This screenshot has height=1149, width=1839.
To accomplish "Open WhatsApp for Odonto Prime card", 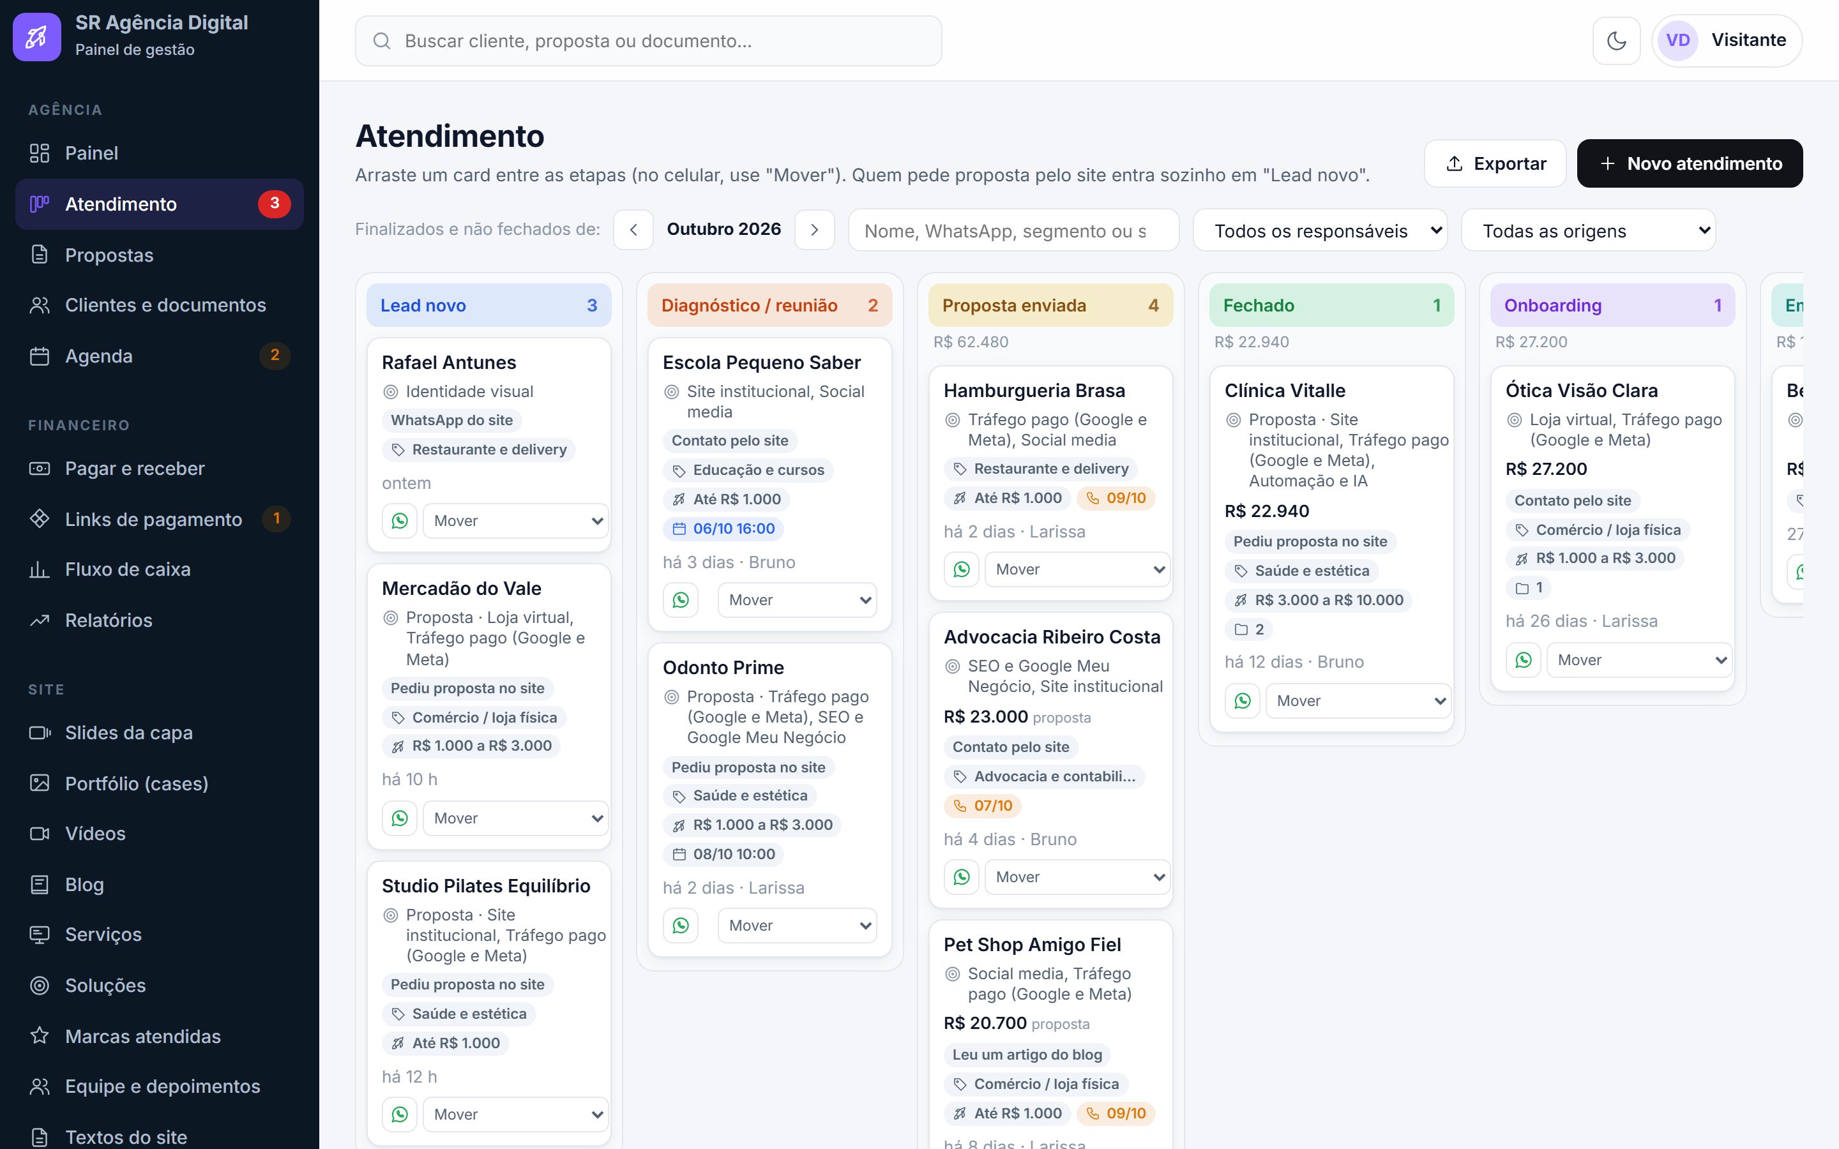I will click(x=681, y=925).
